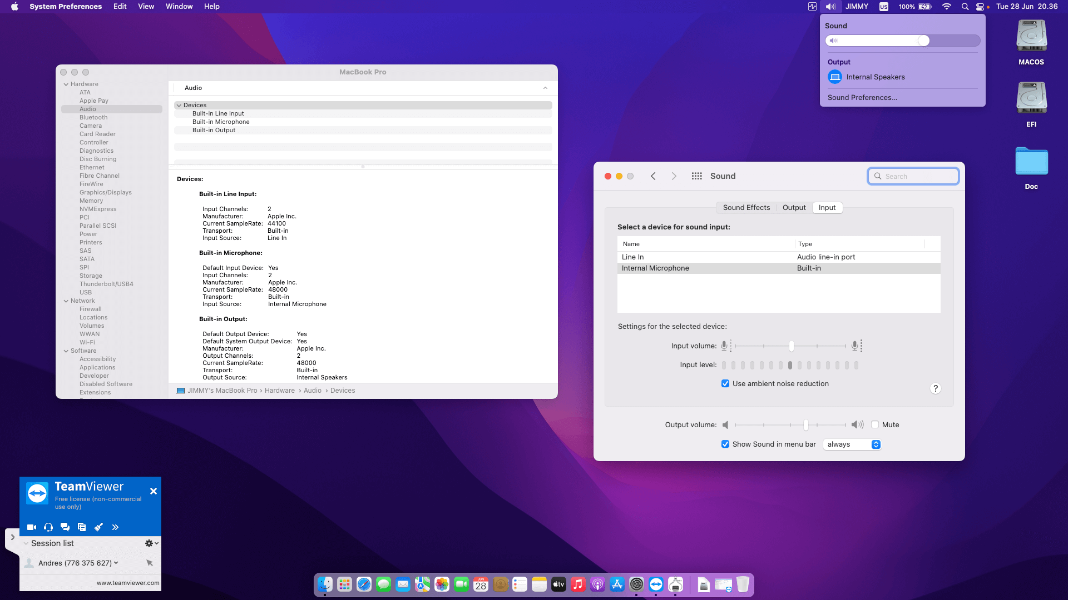Go forward in the Sound preferences window

(x=674, y=176)
